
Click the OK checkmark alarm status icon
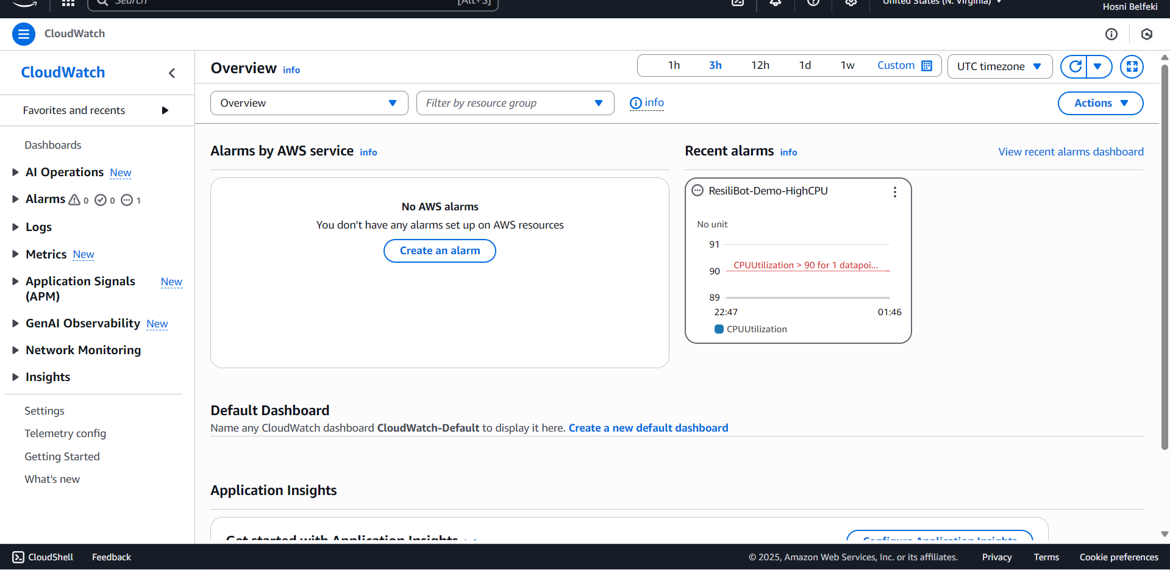101,200
